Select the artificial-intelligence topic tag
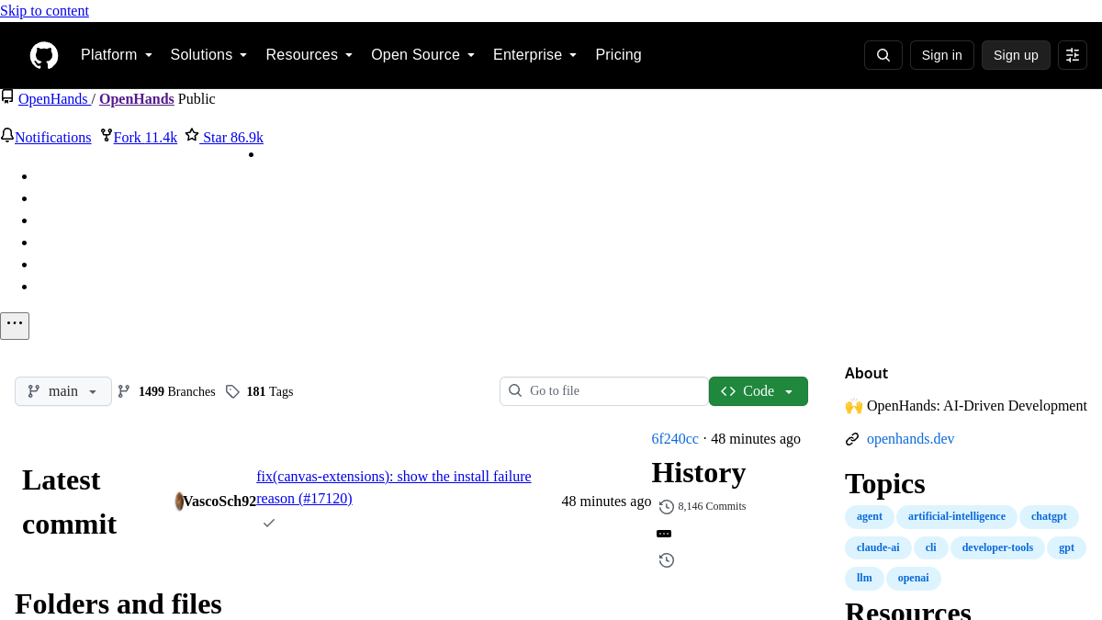Screen dimensions: 1102x620 pos(957,517)
